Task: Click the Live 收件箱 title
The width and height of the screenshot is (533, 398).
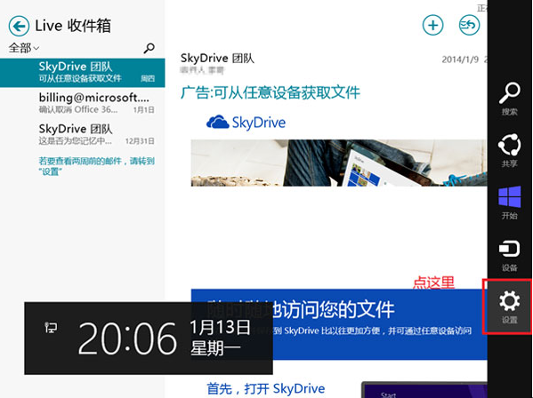Action: point(73,26)
